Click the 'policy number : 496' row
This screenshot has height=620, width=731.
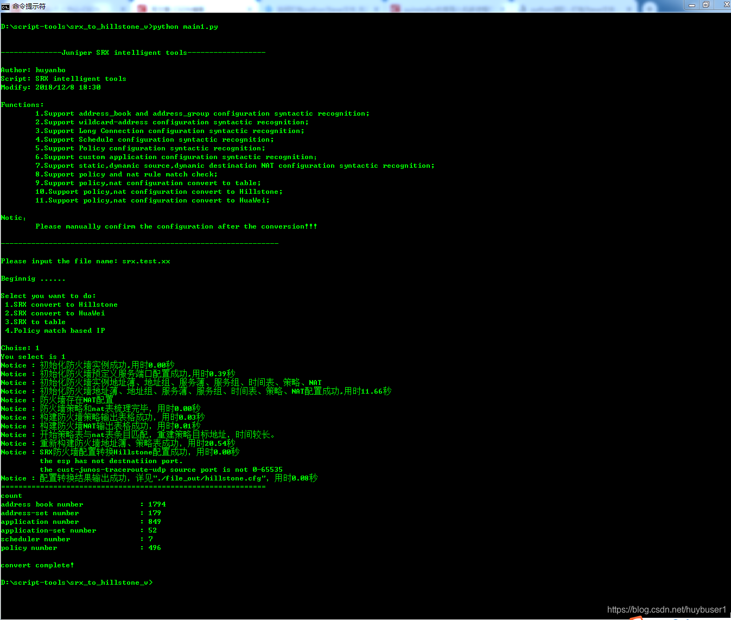click(81, 548)
